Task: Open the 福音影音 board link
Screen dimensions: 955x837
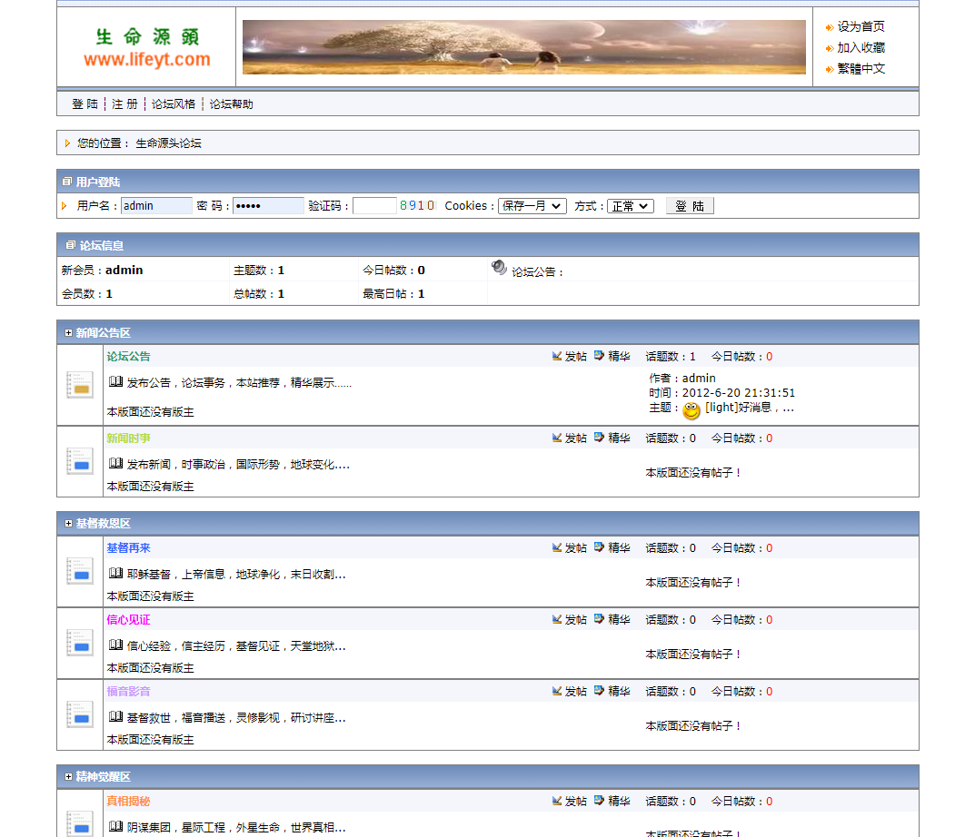Action: click(128, 692)
